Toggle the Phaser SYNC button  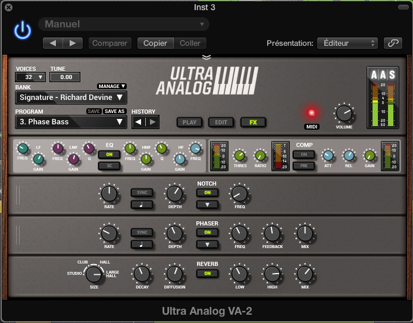tap(142, 233)
